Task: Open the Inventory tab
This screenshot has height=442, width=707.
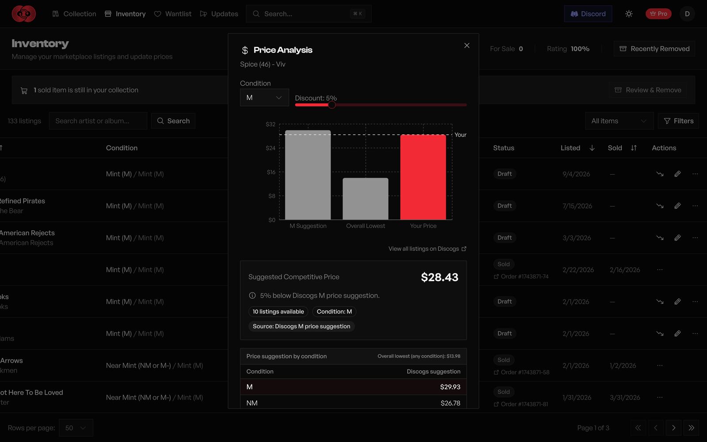Action: tap(125, 14)
